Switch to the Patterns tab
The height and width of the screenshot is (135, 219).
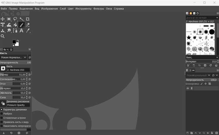(x=191, y=13)
